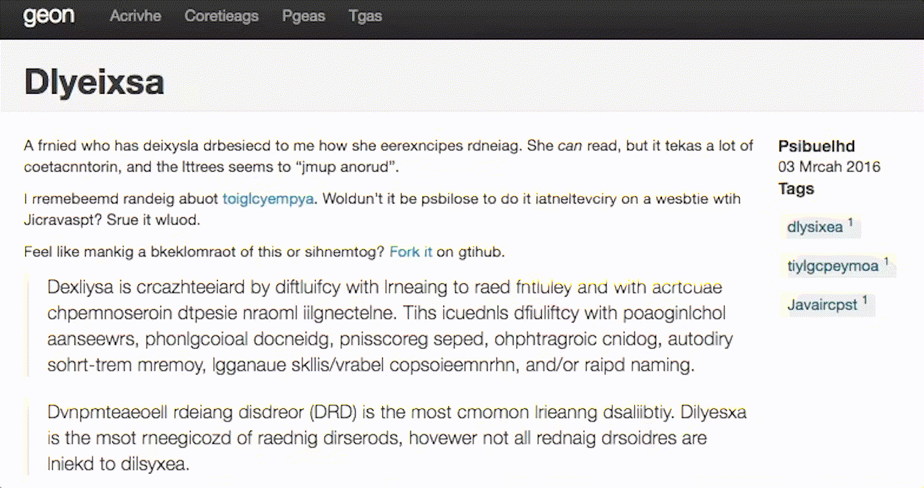The image size is (924, 488).
Task: Open the tiylgcpeymoa tag
Action: coord(832,266)
